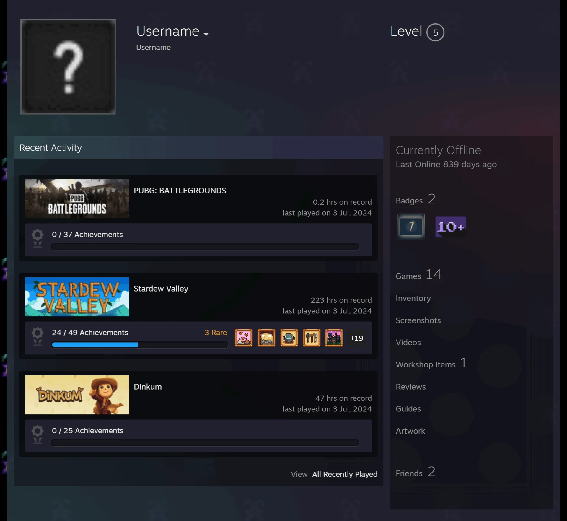View PUBG 0 / 37 Achievements
The height and width of the screenshot is (521, 567).
pyautogui.click(x=87, y=234)
